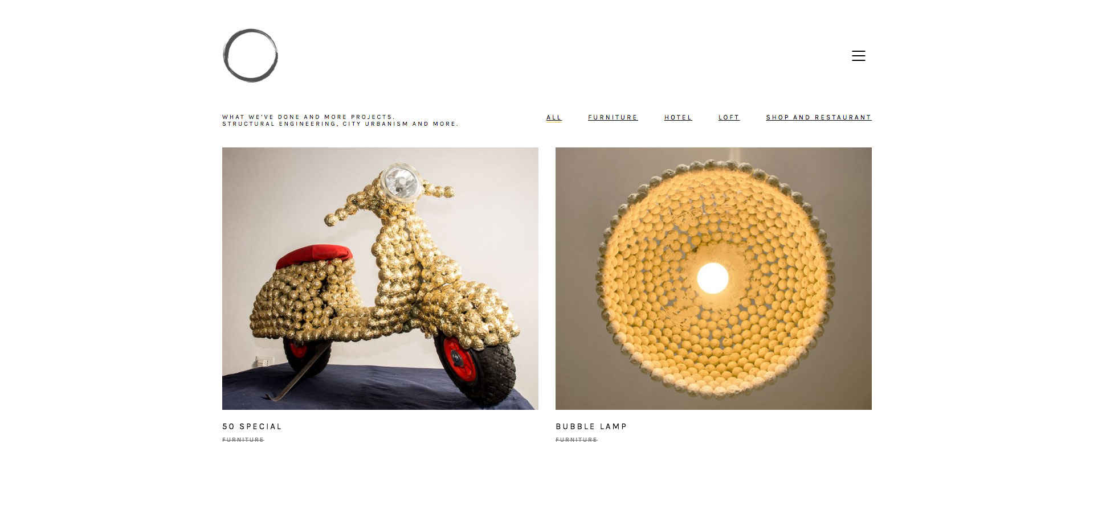Click the glowing bulb at the lamp's center
Screen dimensions: 1094x518
click(713, 278)
